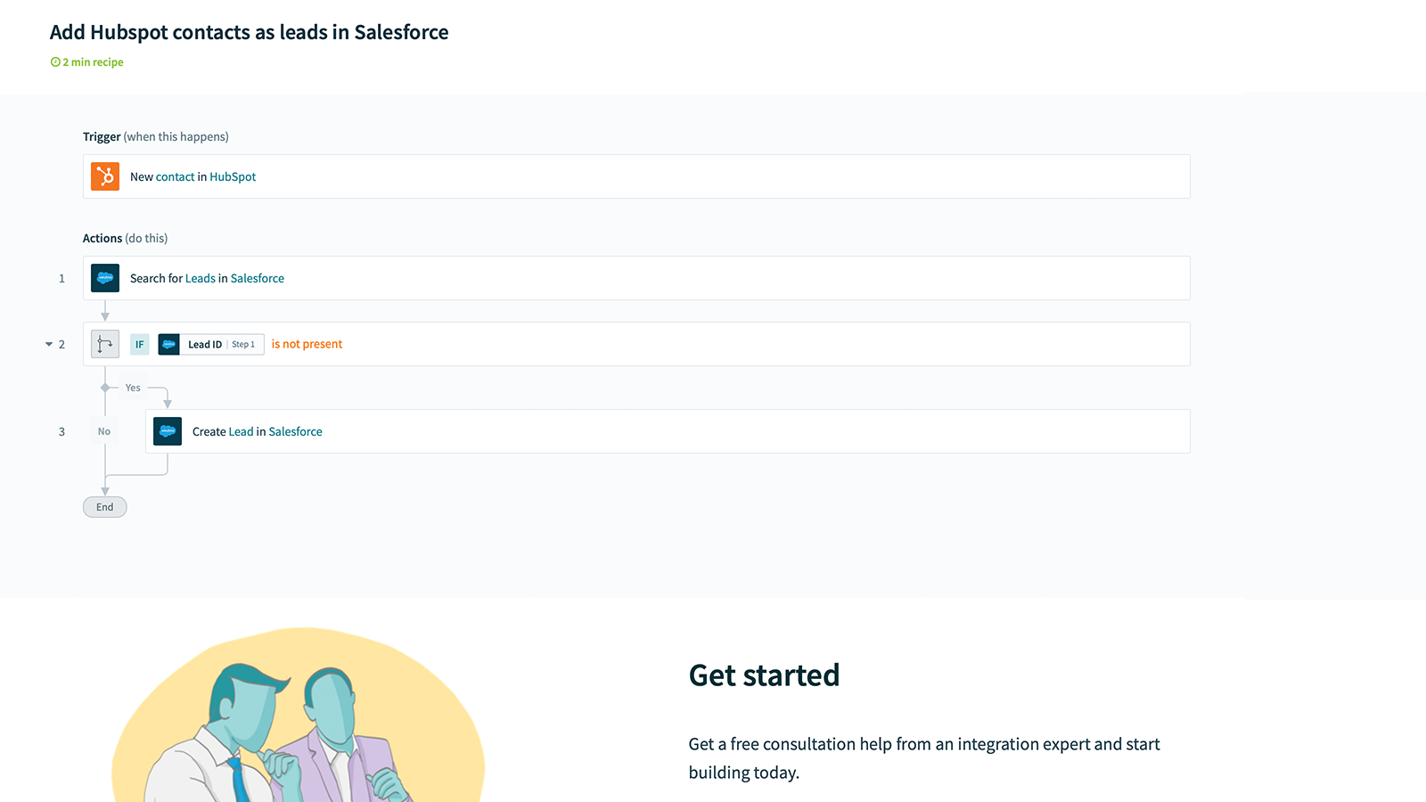This screenshot has width=1426, height=802.
Task: Open the Salesforce link in Search for Leads
Action: click(x=257, y=278)
